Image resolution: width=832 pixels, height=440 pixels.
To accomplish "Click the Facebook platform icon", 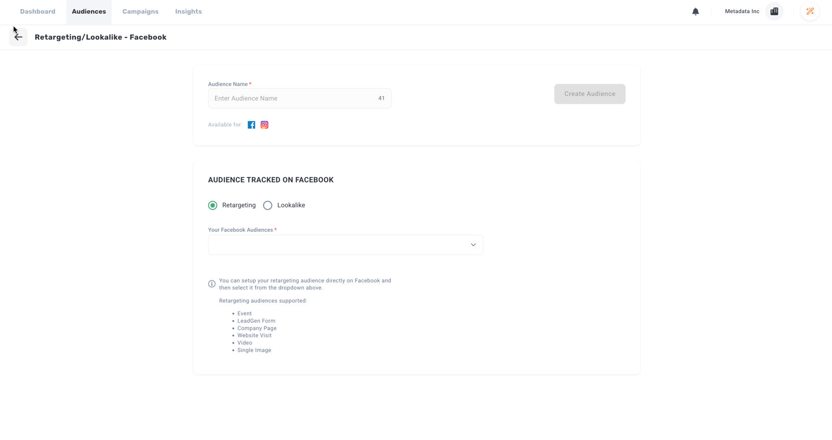I will pos(251,125).
